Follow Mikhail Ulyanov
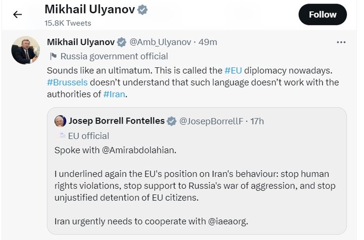The image size is (364, 240). point(323,15)
